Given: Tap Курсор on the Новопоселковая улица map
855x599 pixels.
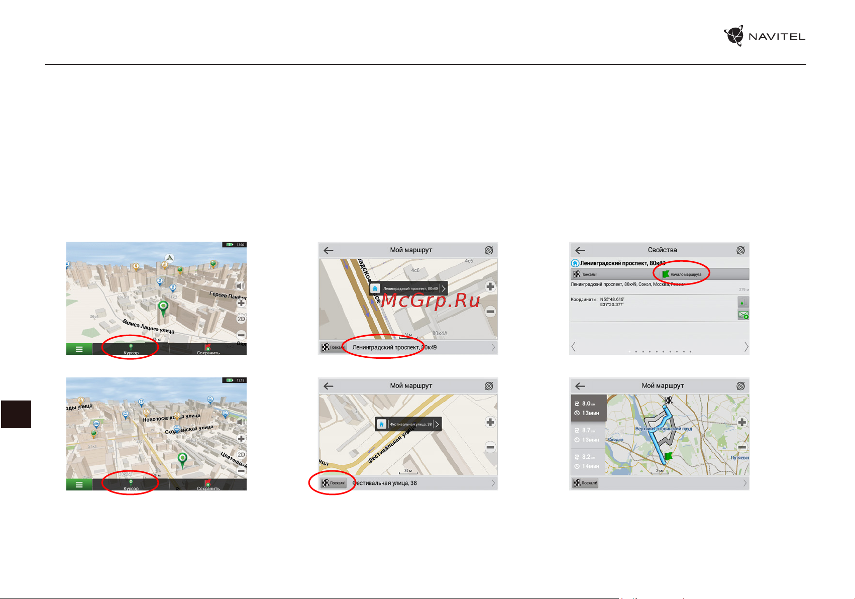Looking at the screenshot, I should 131,485.
